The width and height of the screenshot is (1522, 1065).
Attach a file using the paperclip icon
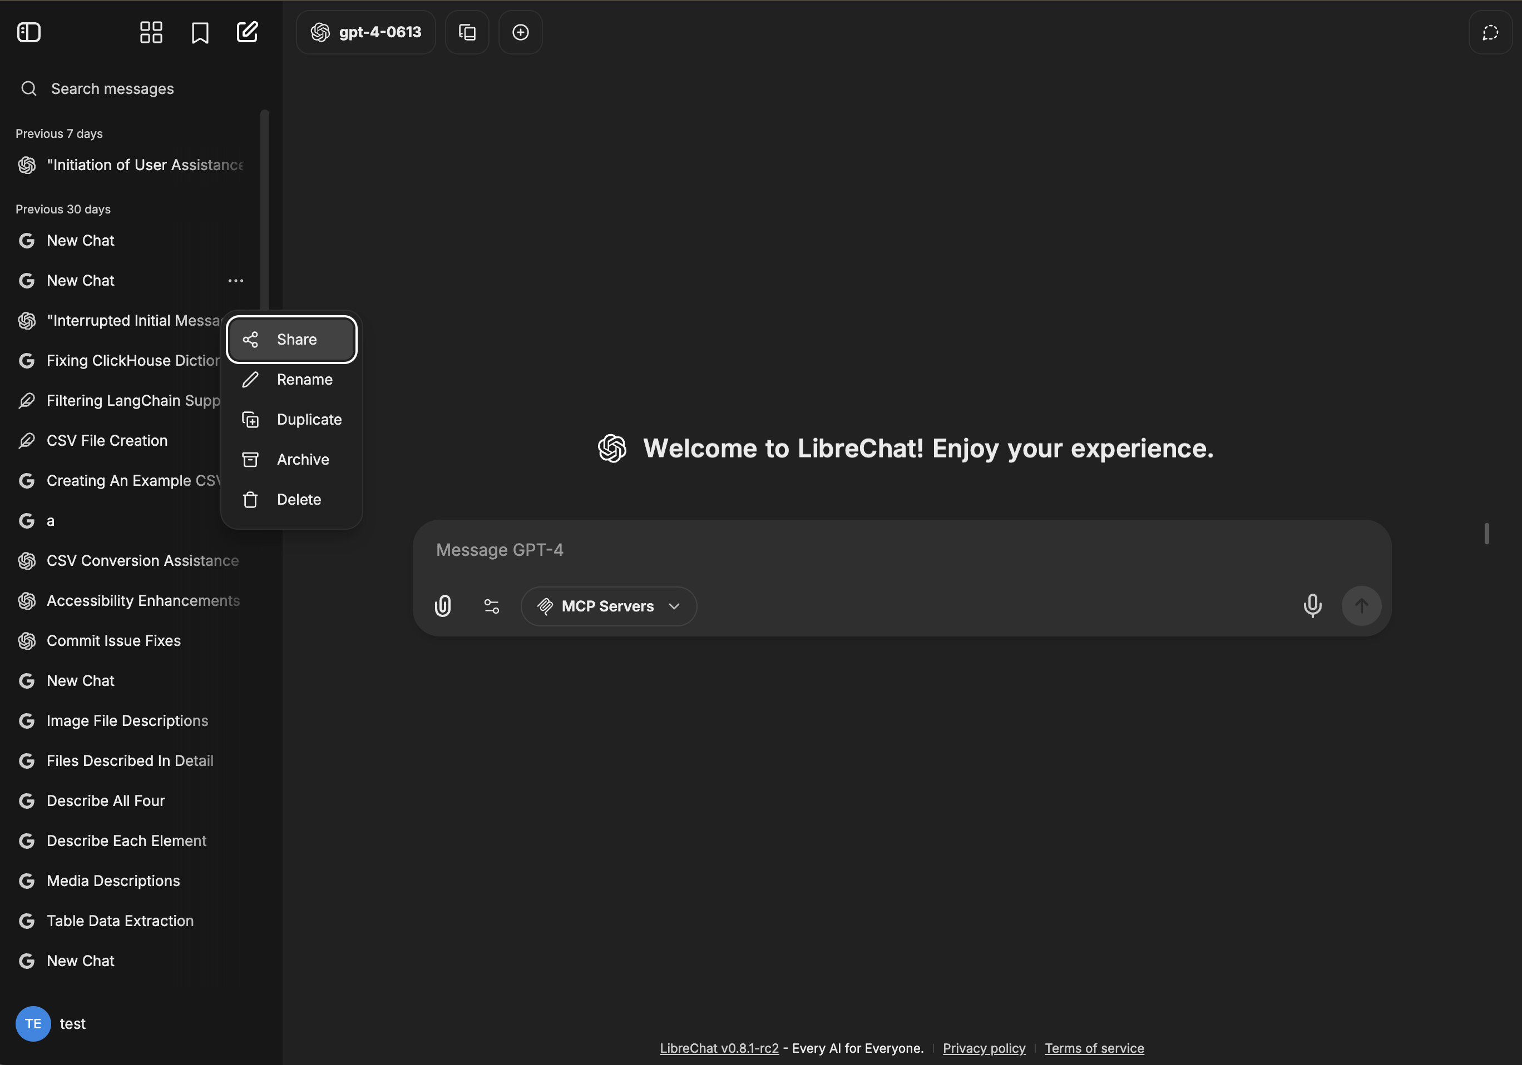pos(443,605)
